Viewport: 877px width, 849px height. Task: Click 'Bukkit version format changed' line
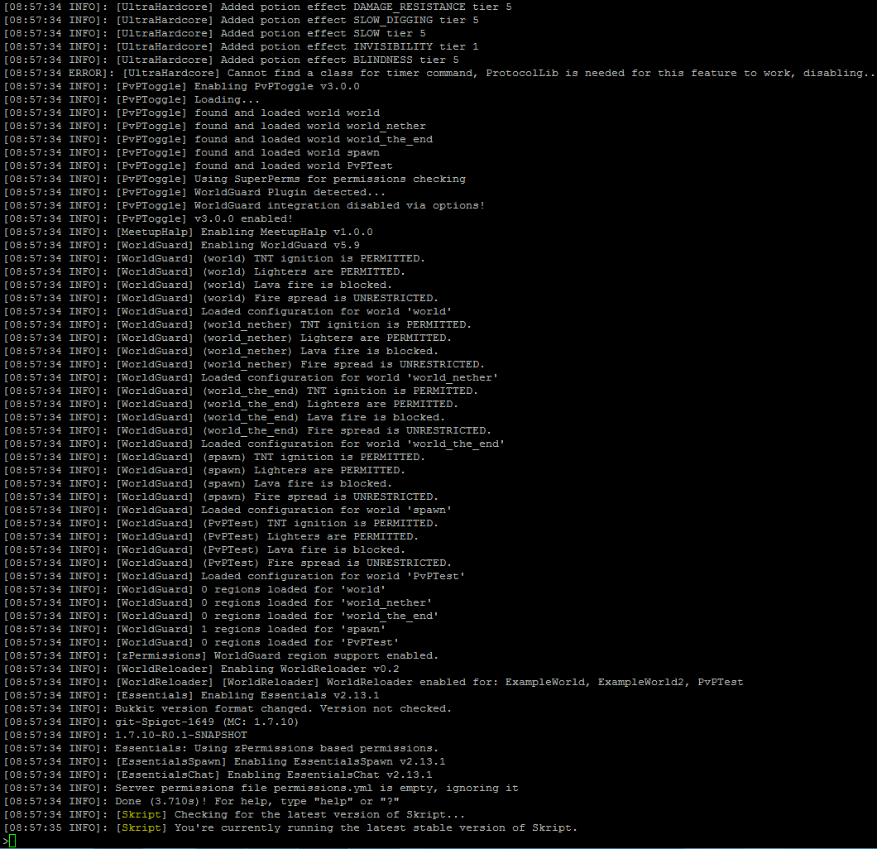(x=228, y=708)
